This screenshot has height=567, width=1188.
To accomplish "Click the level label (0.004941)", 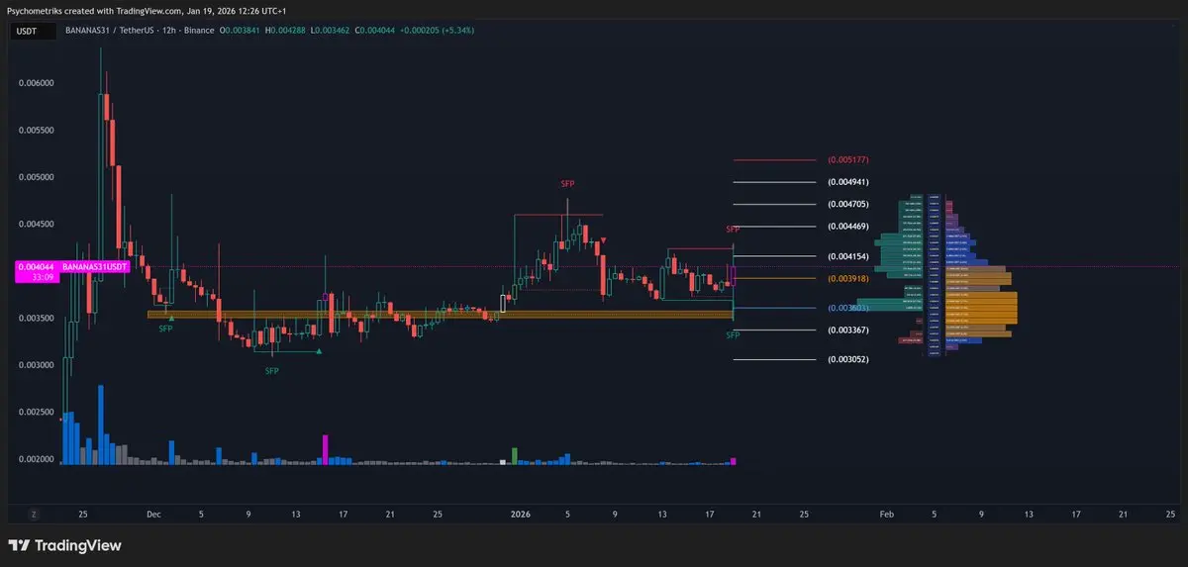I will (x=848, y=182).
